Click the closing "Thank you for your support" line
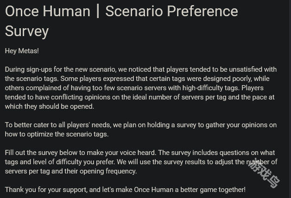 coord(125,190)
